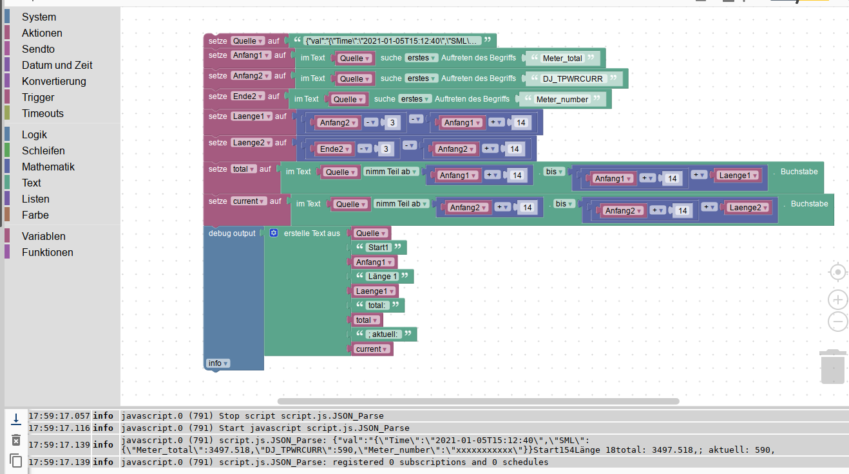Edit the 'Länge 1' text field
Screen dimensions: 849x474
tap(382, 277)
